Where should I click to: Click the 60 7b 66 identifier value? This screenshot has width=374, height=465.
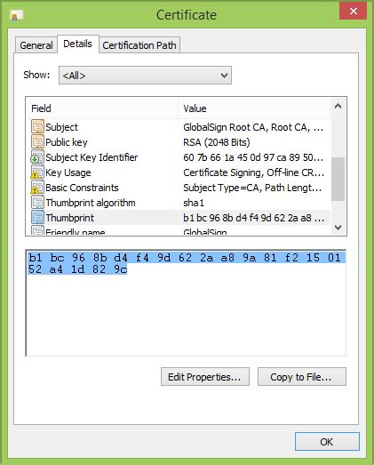[253, 157]
